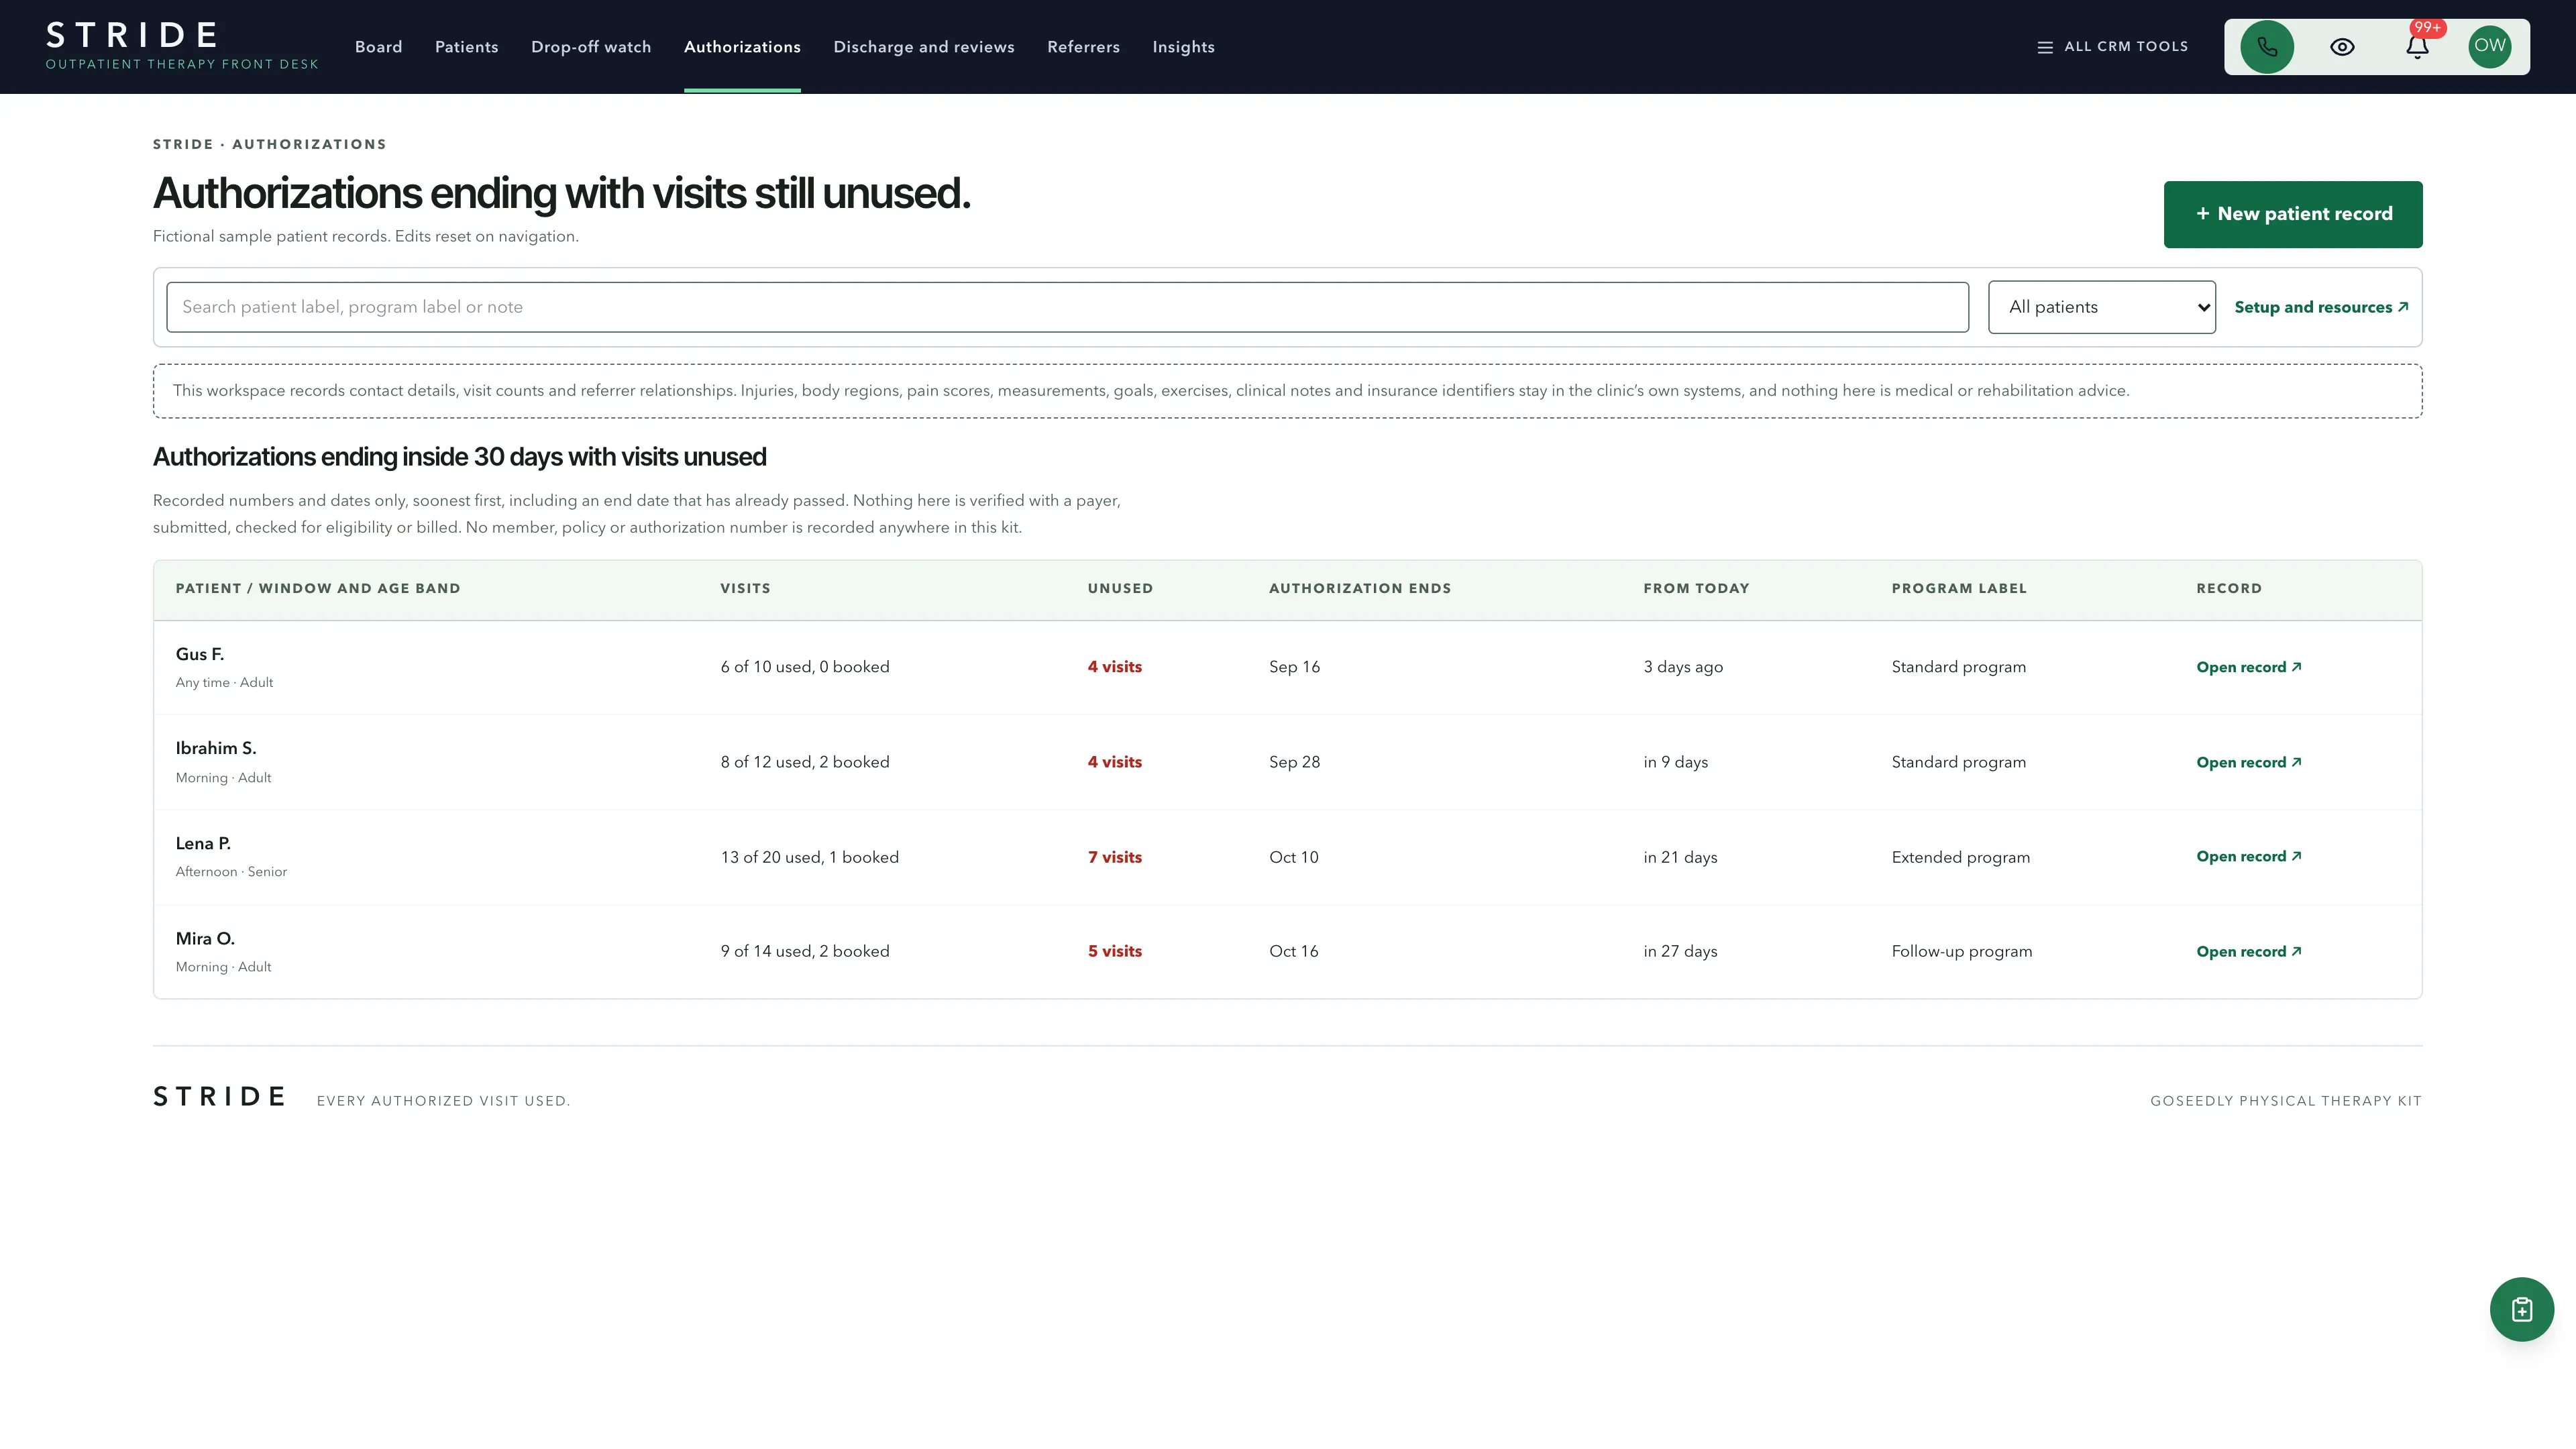Click the 'Oct 16' end date
Image resolution: width=2576 pixels, height=1449 pixels.
[x=1294, y=951]
